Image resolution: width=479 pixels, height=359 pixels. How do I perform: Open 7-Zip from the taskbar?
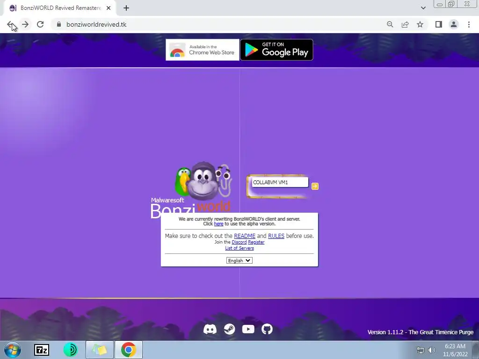pos(42,350)
